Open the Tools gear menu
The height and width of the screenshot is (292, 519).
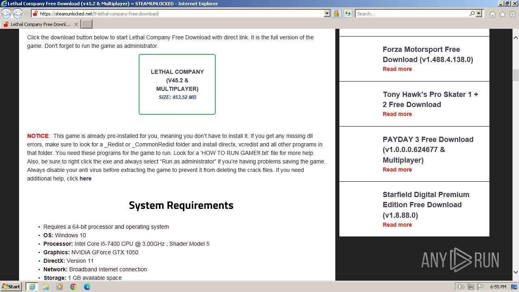coord(513,14)
